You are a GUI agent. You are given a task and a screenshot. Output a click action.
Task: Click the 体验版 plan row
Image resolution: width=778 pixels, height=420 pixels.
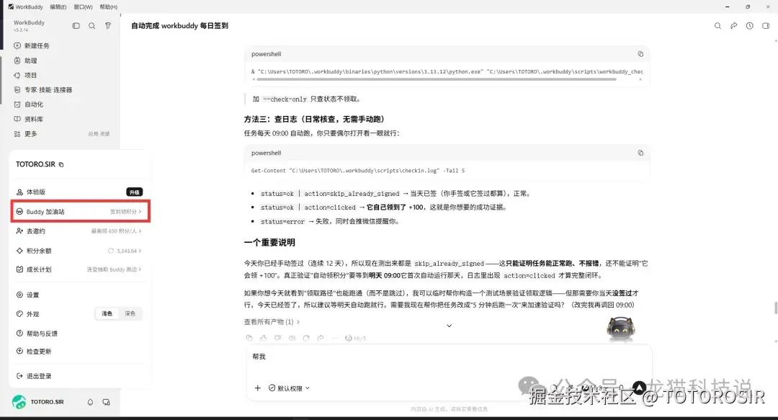point(79,192)
